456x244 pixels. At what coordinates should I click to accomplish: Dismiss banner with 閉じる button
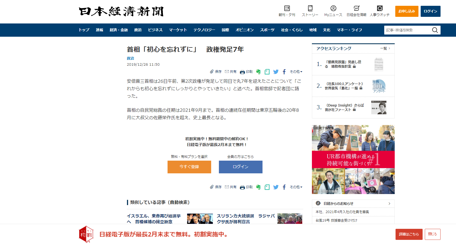tap(433, 234)
